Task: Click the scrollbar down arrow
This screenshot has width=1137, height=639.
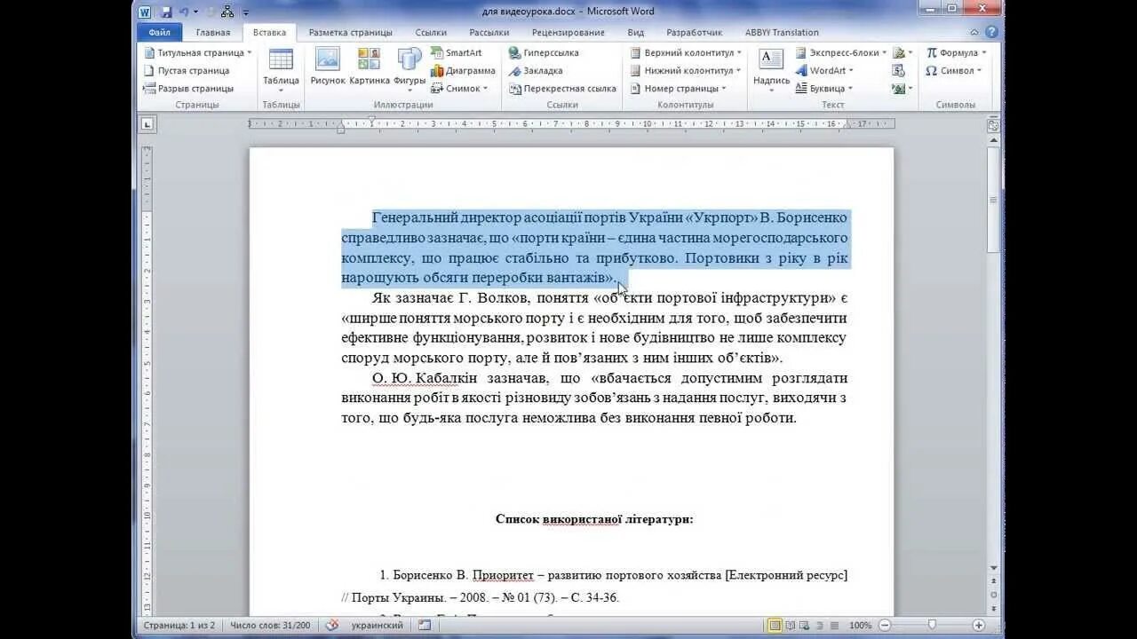Action: [993, 568]
